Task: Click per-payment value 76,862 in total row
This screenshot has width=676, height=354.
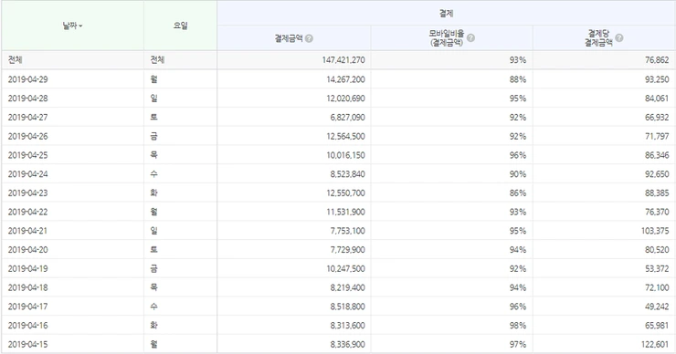Action: [657, 60]
